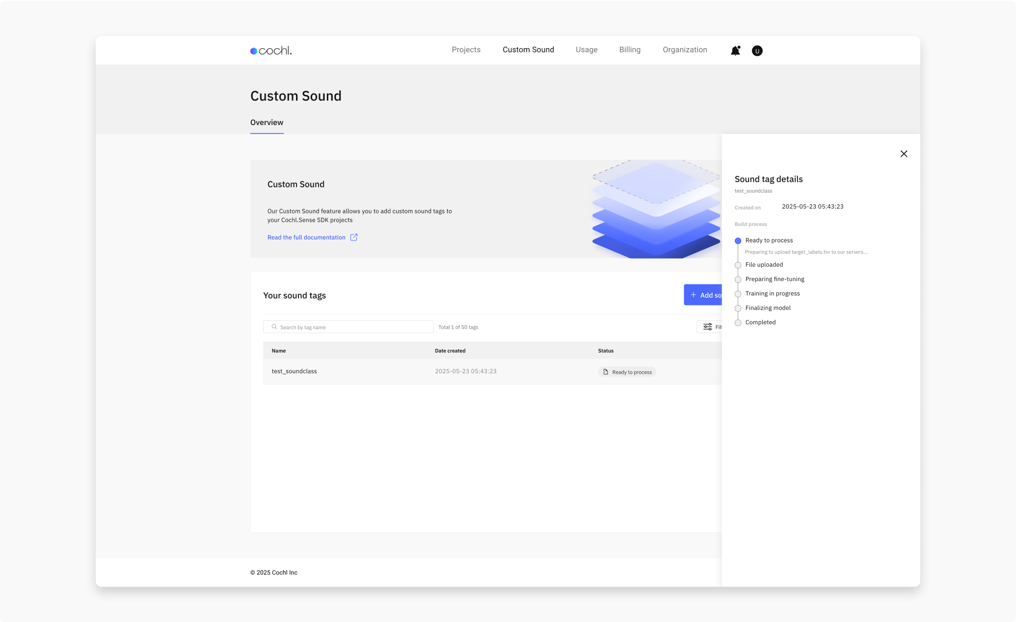Viewport: 1016px width, 622px height.
Task: Click the Add sound tag button
Action: click(x=703, y=295)
